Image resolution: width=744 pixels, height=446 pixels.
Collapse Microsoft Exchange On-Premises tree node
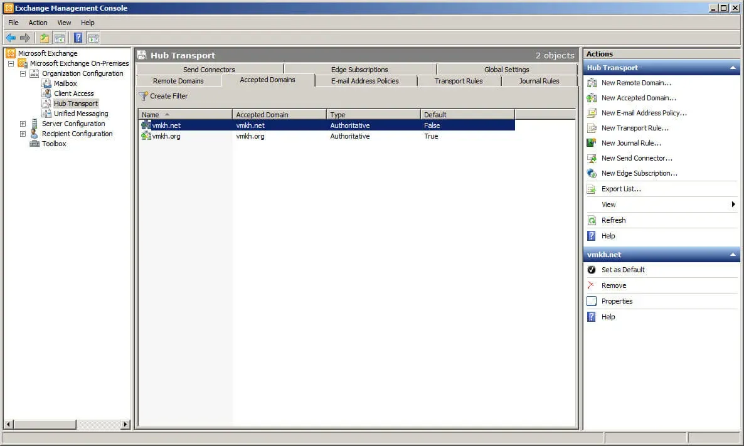11,63
